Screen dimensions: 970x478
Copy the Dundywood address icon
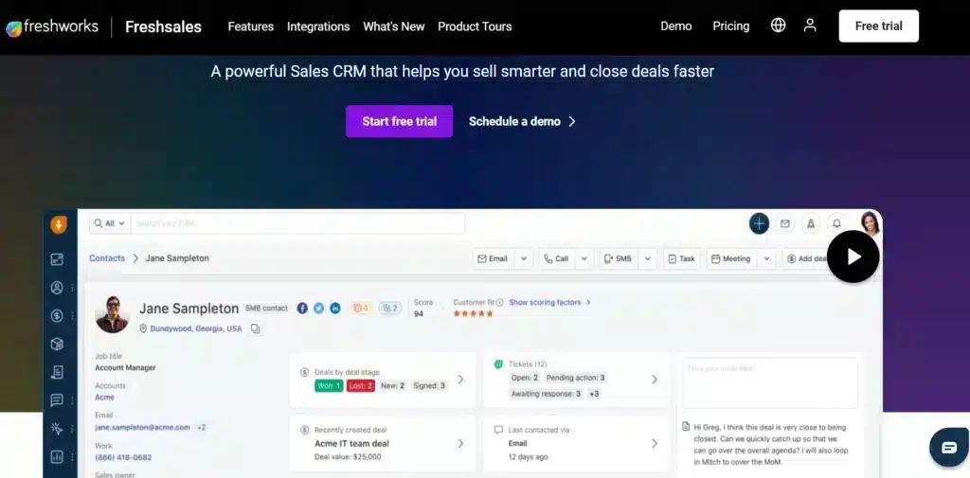point(255,329)
